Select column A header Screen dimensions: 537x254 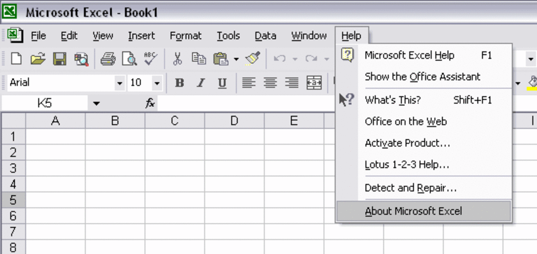pos(55,121)
